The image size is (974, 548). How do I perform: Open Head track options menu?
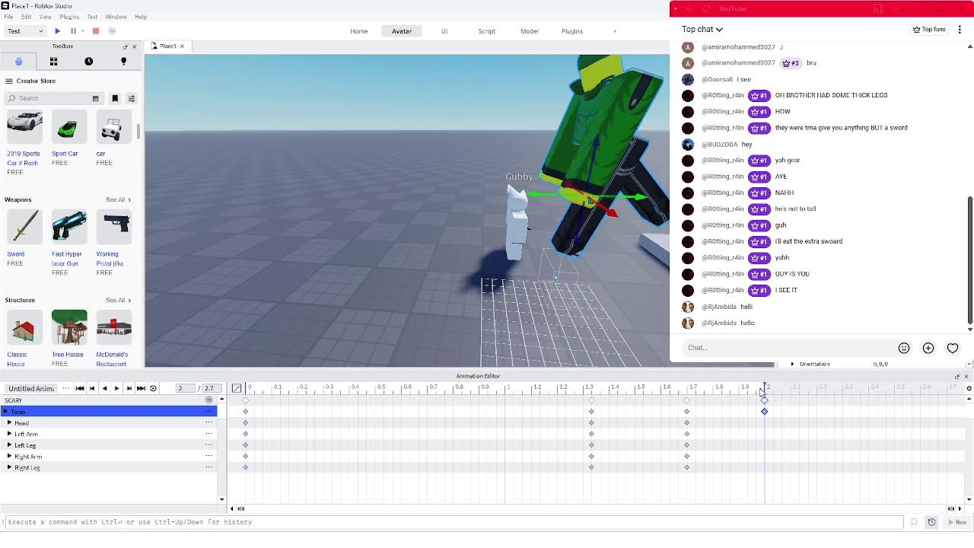(x=208, y=422)
